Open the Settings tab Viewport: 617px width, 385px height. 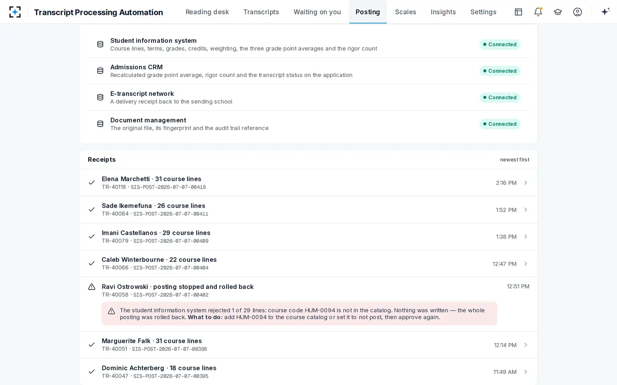(x=483, y=12)
